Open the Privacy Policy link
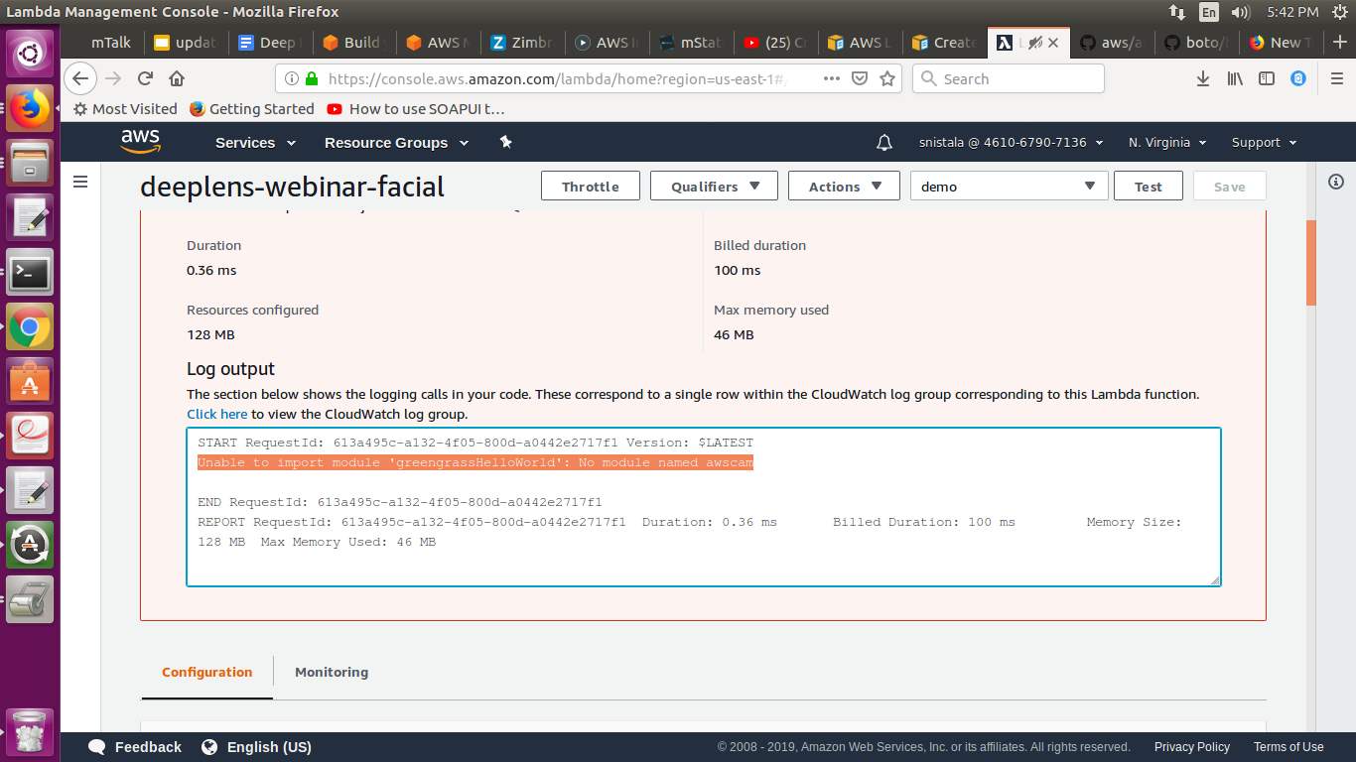The width and height of the screenshot is (1356, 762). pyautogui.click(x=1192, y=747)
